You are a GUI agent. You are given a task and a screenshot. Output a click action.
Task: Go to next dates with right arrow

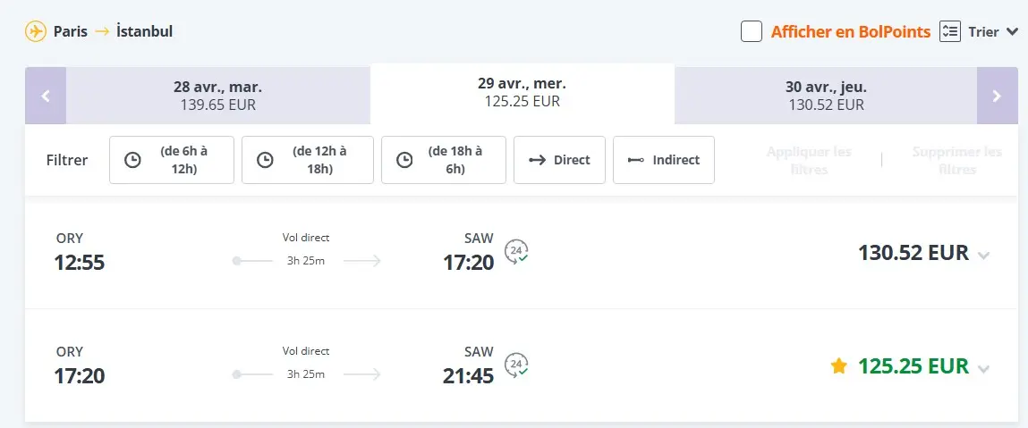pos(997,96)
